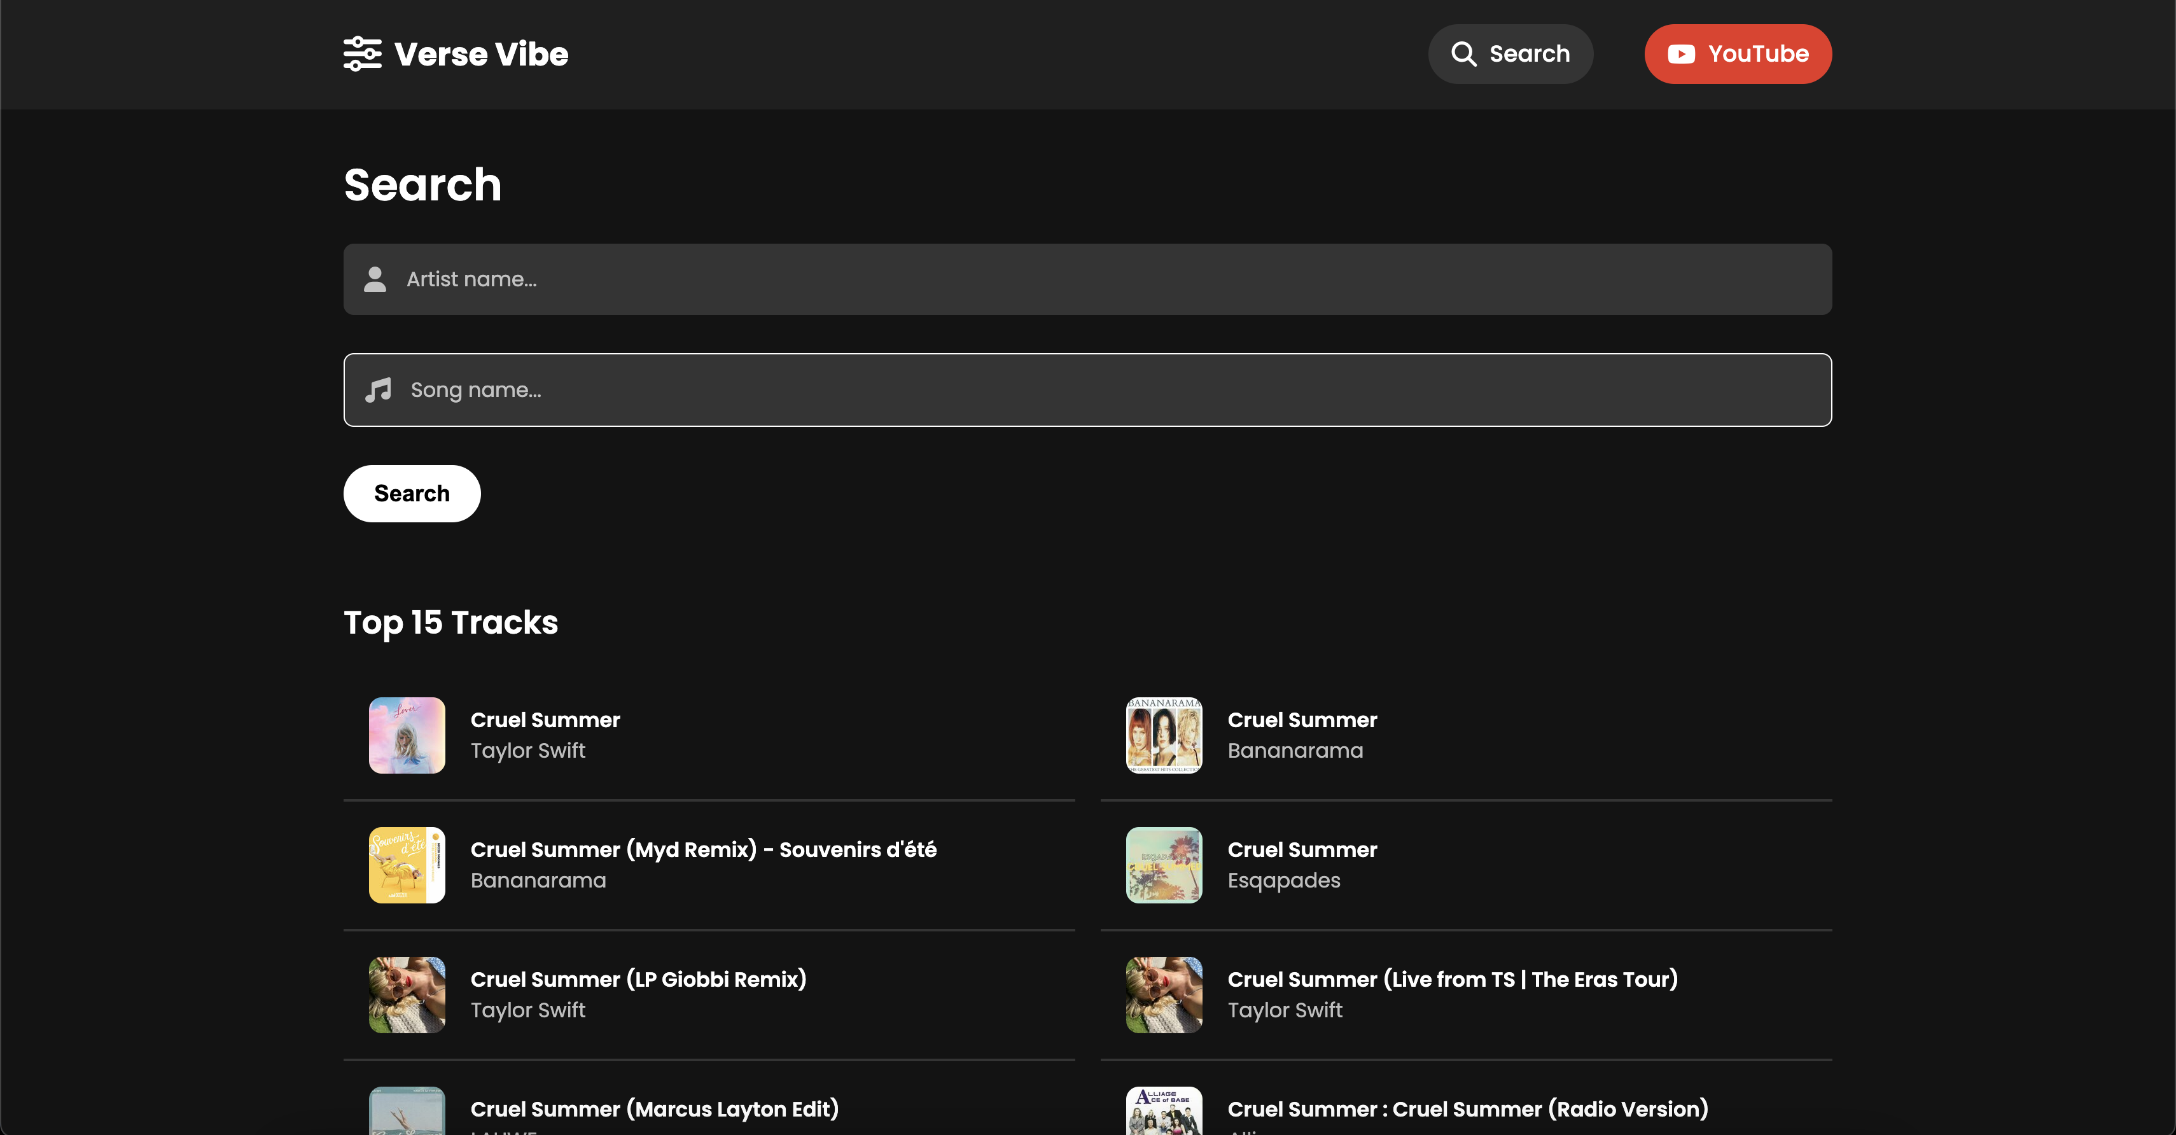Open Esqapades palm tree cover thumbnail
Viewport: 2176px width, 1135px height.
pyautogui.click(x=1164, y=865)
